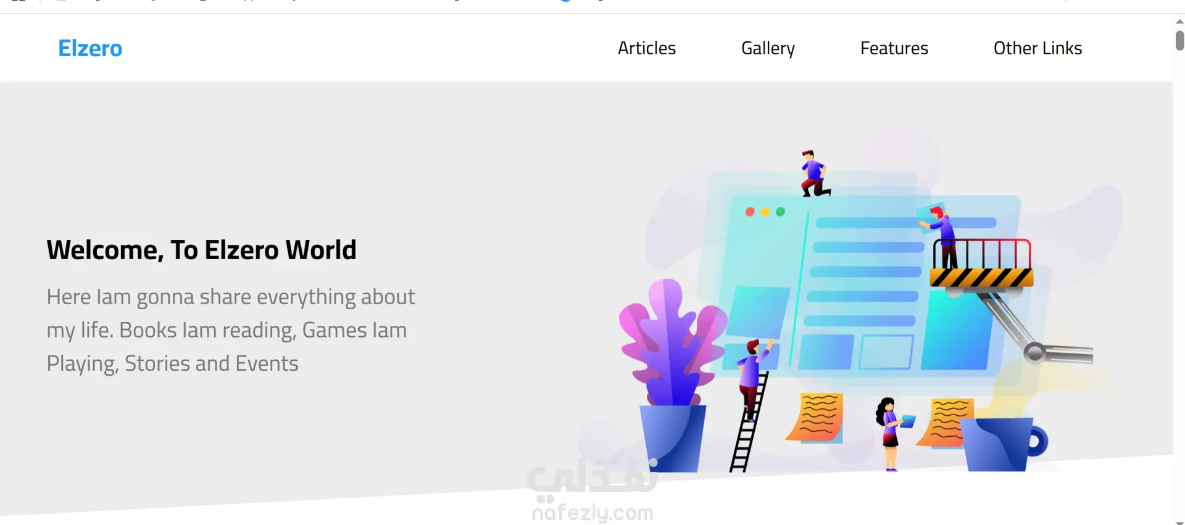Click the vertical scrollbar thumb
The width and height of the screenshot is (1185, 525).
pos(1179,40)
